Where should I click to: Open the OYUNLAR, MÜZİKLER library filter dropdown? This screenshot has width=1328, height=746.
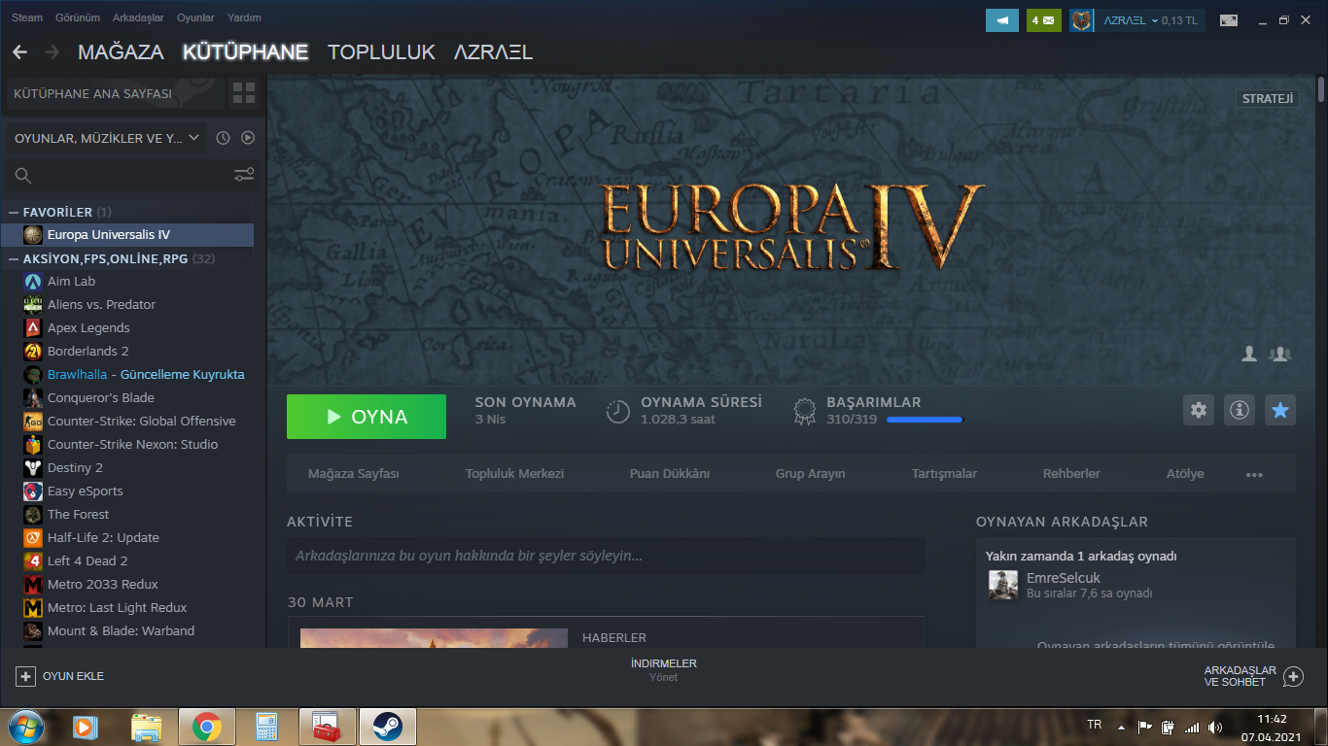107,138
